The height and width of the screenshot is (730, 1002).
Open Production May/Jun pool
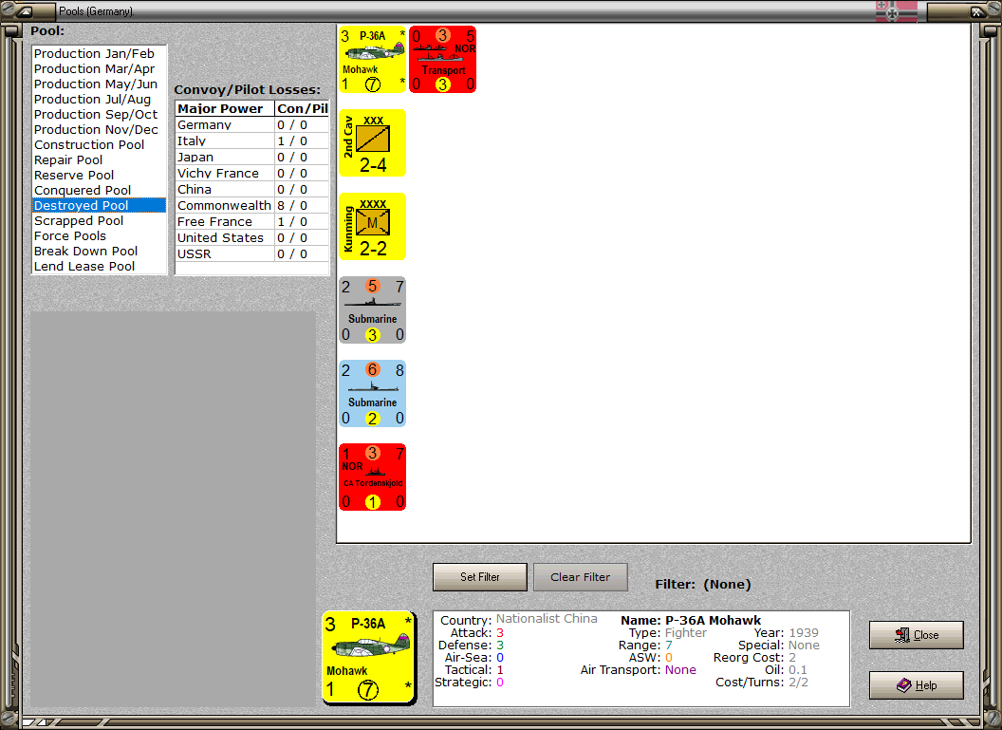point(99,84)
